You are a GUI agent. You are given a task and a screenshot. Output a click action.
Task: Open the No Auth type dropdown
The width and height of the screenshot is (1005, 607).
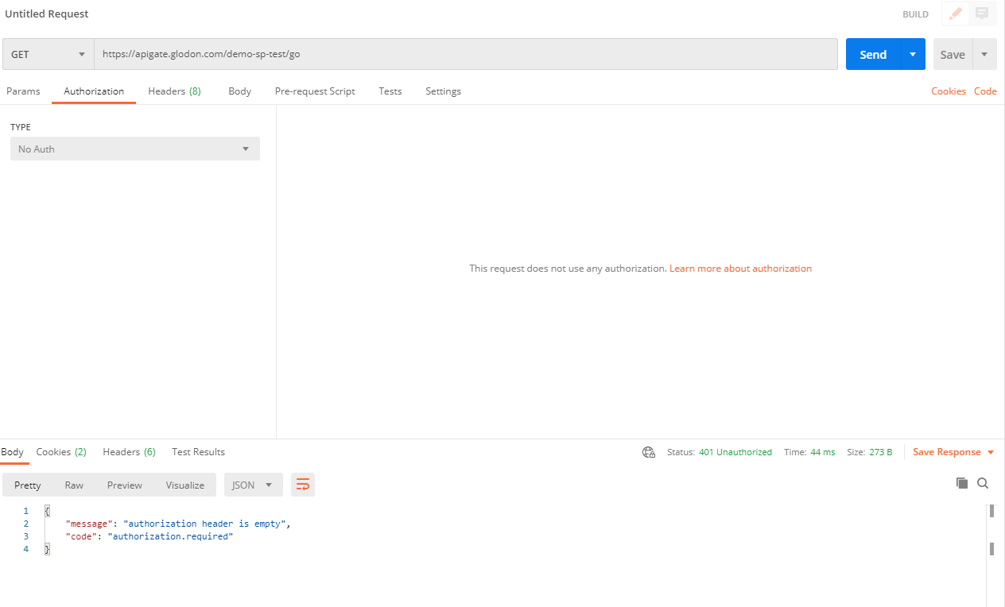pos(134,149)
